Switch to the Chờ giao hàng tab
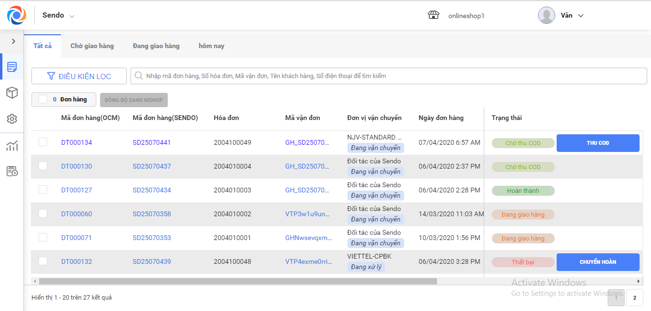 coord(92,46)
